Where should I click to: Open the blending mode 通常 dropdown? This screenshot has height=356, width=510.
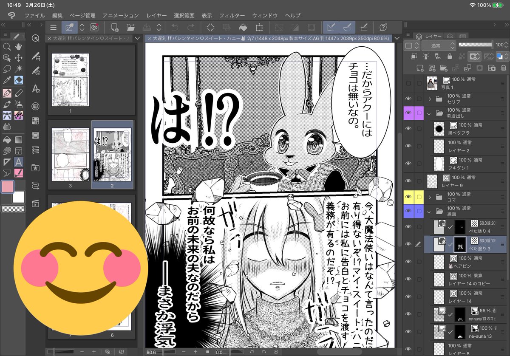point(438,45)
